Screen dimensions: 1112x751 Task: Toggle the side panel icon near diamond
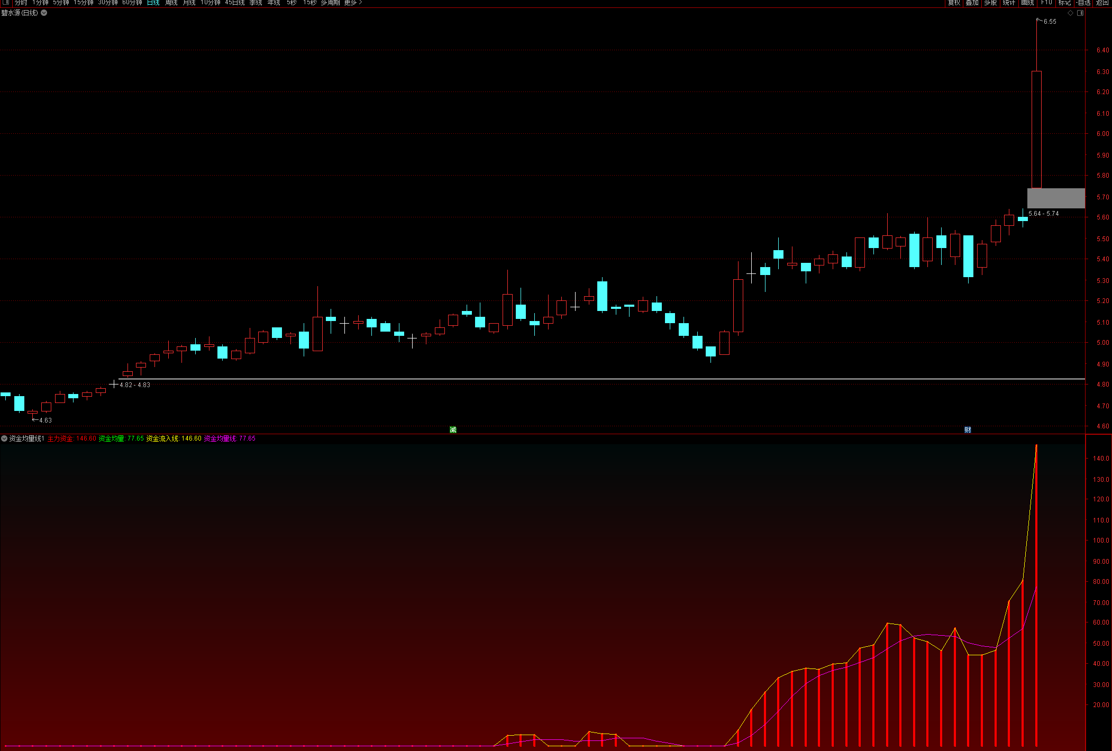[1080, 13]
